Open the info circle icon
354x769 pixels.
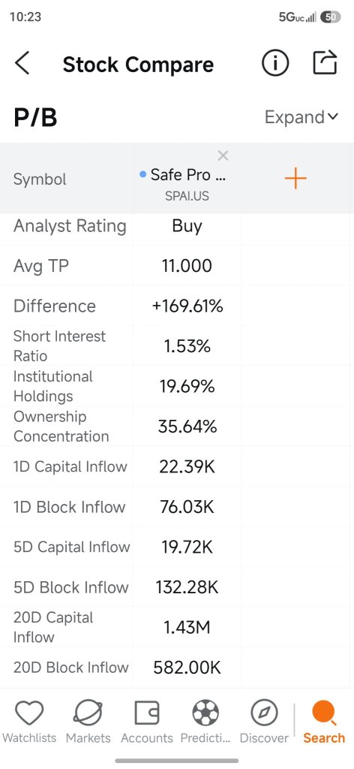(x=275, y=63)
